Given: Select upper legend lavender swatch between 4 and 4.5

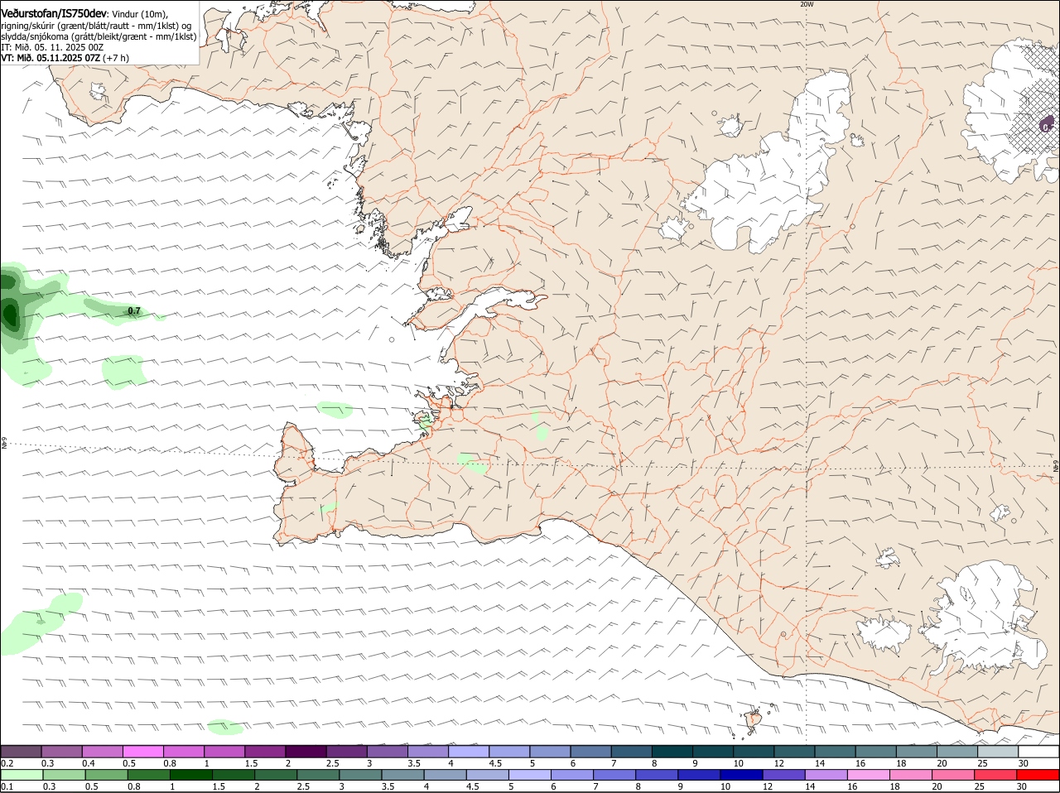Looking at the screenshot, I should (x=469, y=751).
